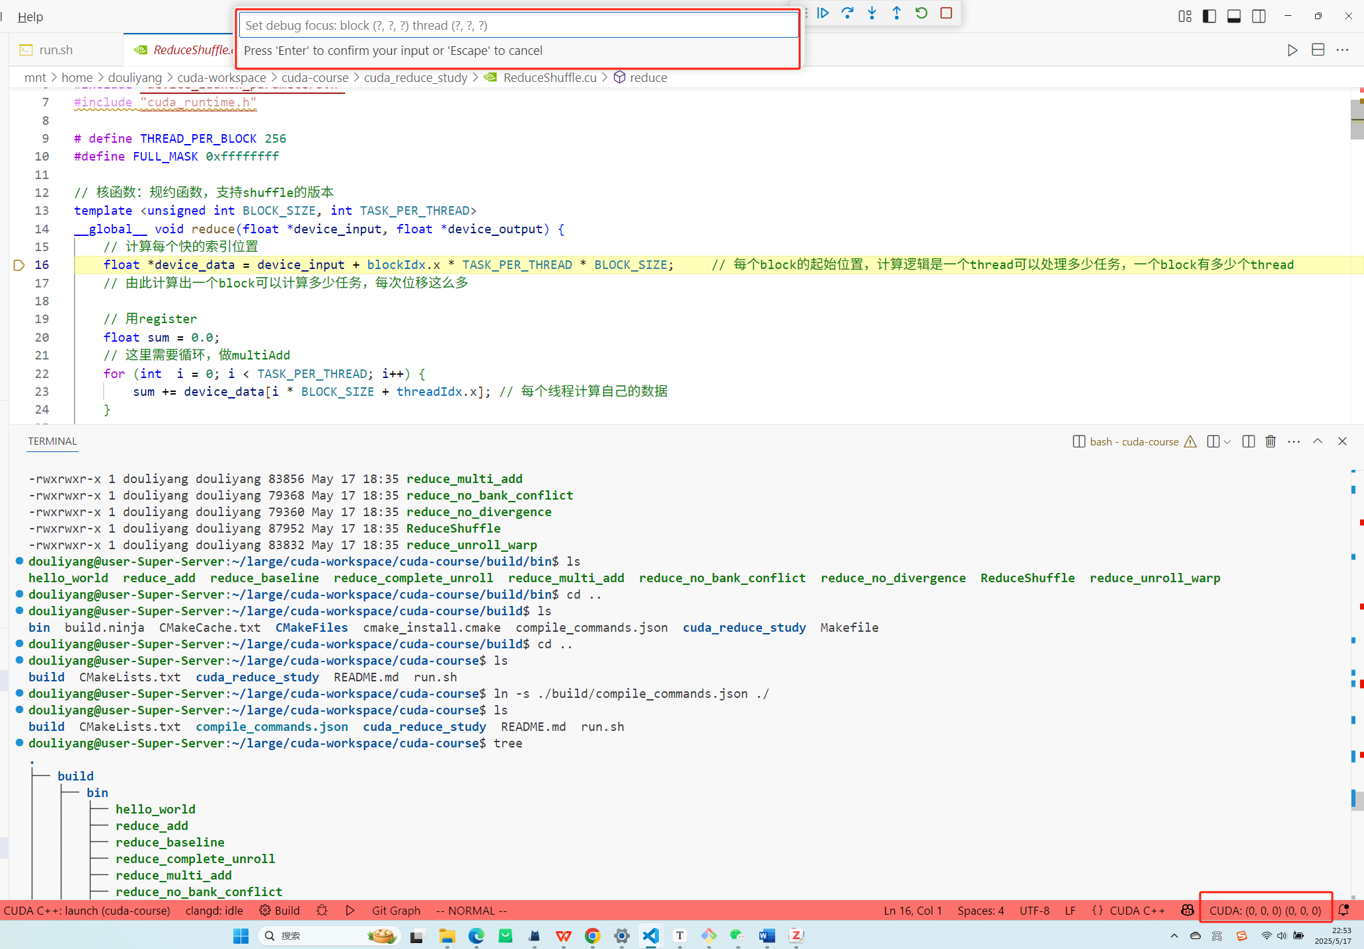Maximize the terminal panel with the chevron
The width and height of the screenshot is (1364, 949).
pos(1318,441)
